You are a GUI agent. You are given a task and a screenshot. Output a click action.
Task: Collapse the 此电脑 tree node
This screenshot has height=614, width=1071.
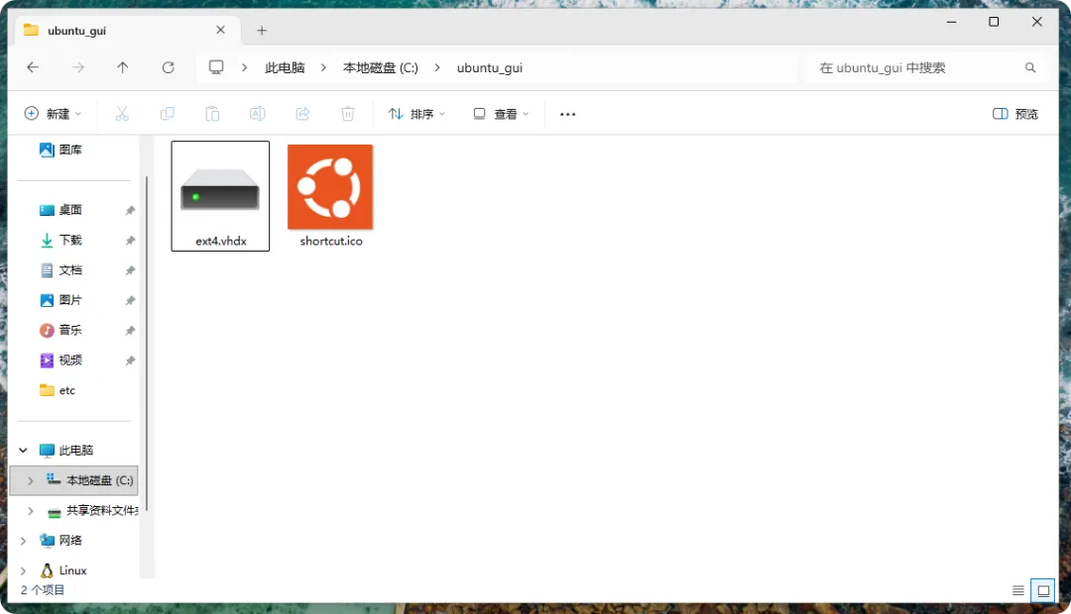coord(23,450)
